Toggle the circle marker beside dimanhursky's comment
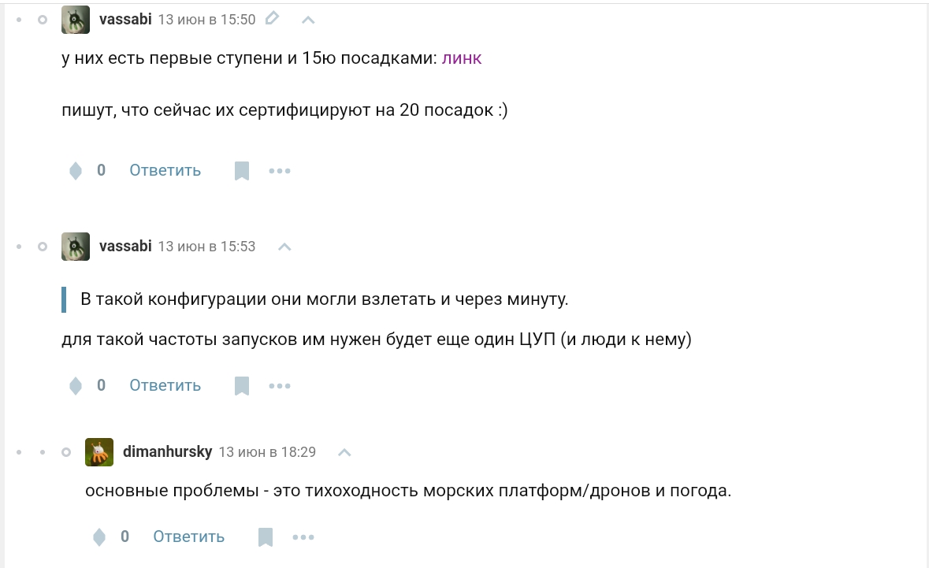Screen dimensions: 929x568 pos(66,452)
